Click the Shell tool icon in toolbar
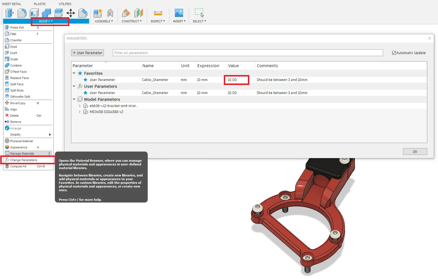This screenshot has height=279, width=438. (34, 13)
